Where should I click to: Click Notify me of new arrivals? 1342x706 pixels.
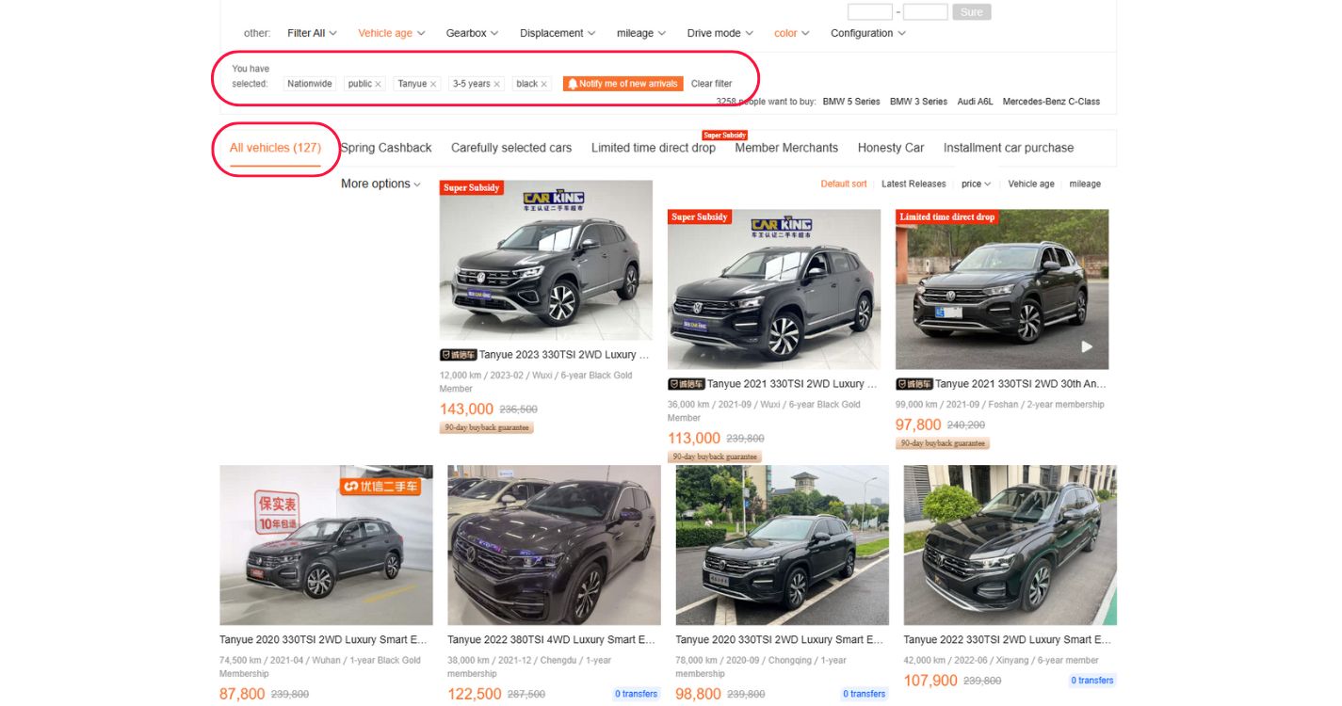pos(622,84)
